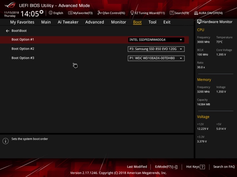Click the +12V reading 12.229 V
237x177 pixels.
tap(202, 129)
